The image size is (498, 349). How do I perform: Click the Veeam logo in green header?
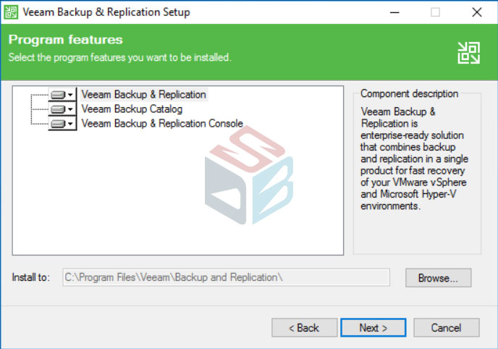pos(468,52)
